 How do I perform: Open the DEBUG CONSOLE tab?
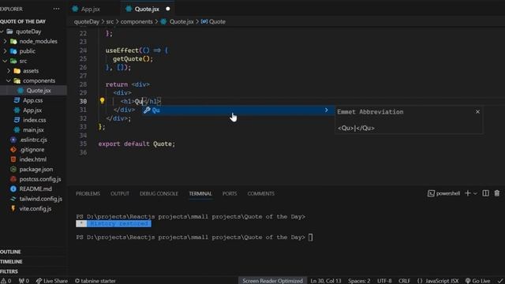coord(159,193)
